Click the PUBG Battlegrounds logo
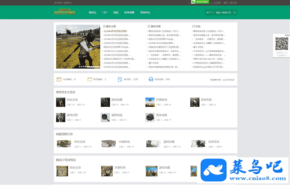Image resolution: width=290 pixels, height=185 pixels. pyautogui.click(x=64, y=13)
